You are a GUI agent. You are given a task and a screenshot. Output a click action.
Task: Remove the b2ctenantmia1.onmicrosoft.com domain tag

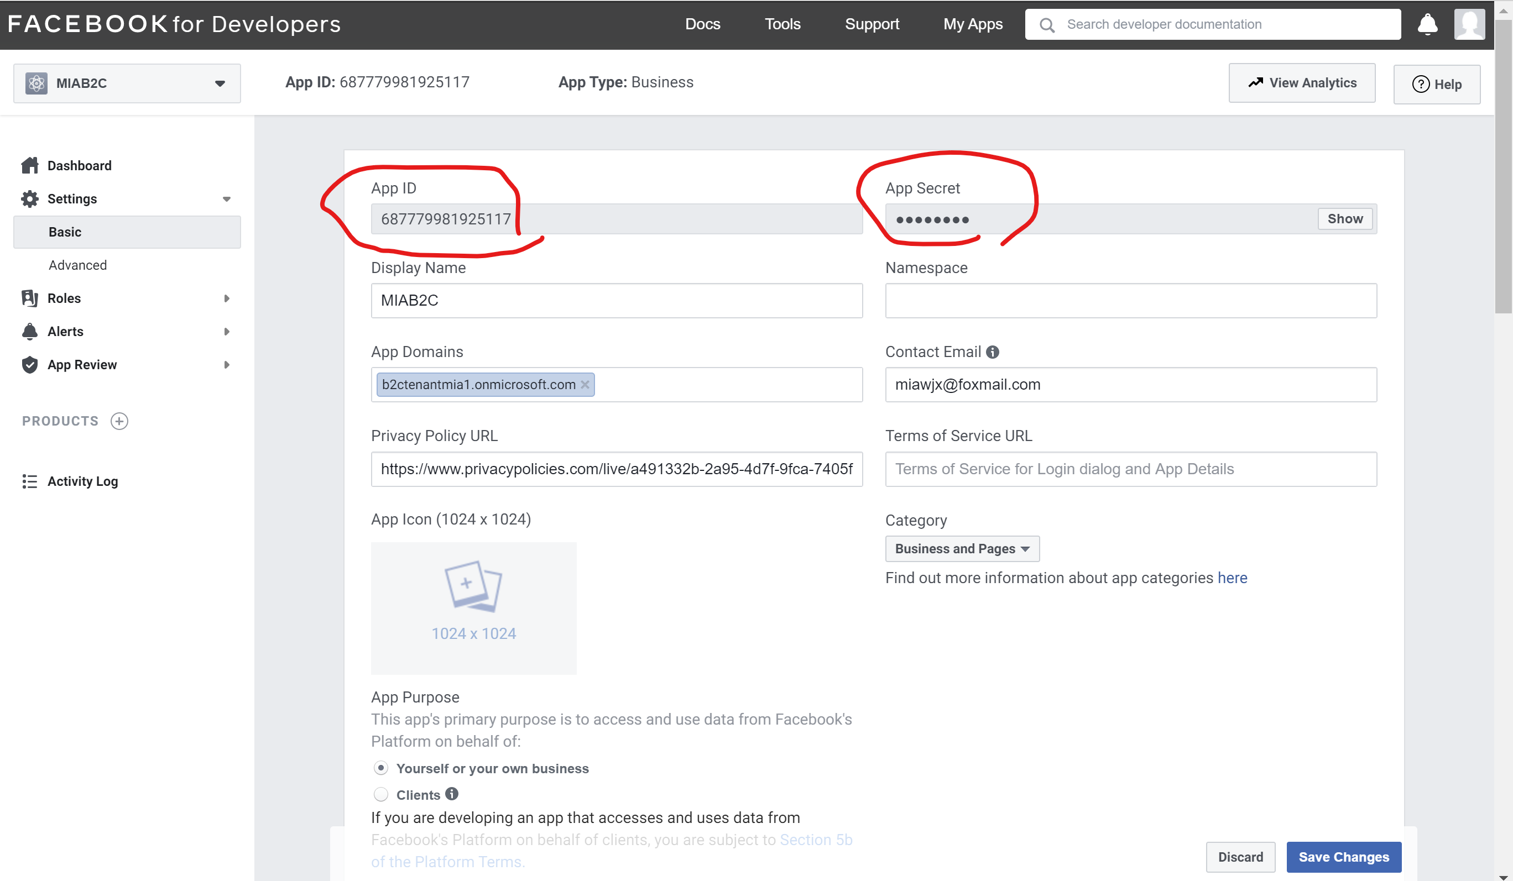(x=585, y=385)
